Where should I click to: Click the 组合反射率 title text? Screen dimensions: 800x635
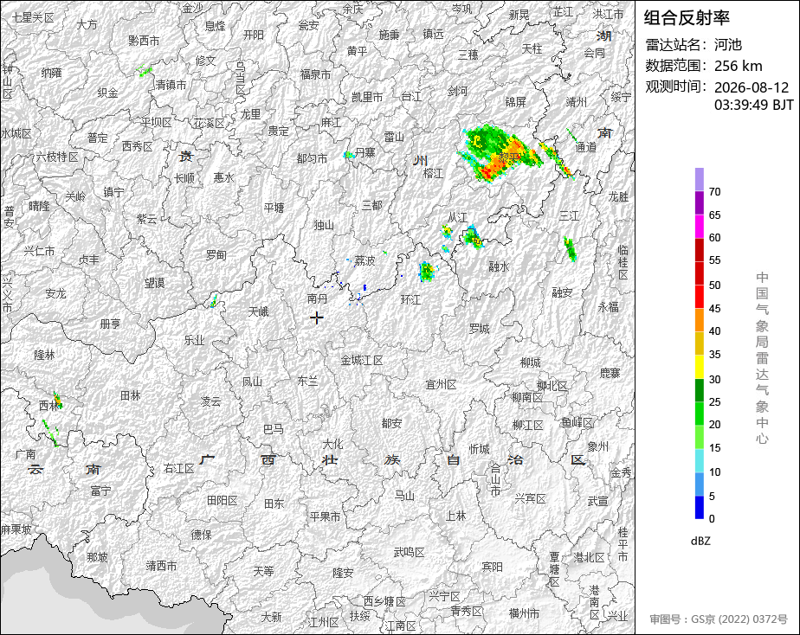pos(687,18)
